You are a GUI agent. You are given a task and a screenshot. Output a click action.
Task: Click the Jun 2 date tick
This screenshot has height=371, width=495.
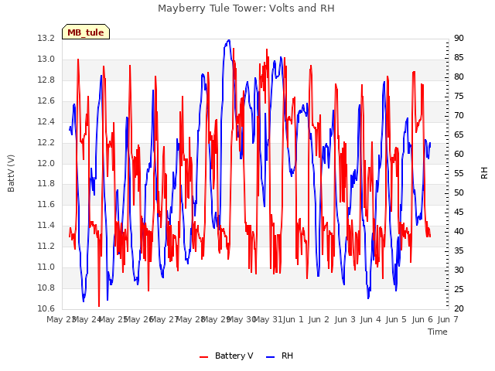[x=319, y=319]
